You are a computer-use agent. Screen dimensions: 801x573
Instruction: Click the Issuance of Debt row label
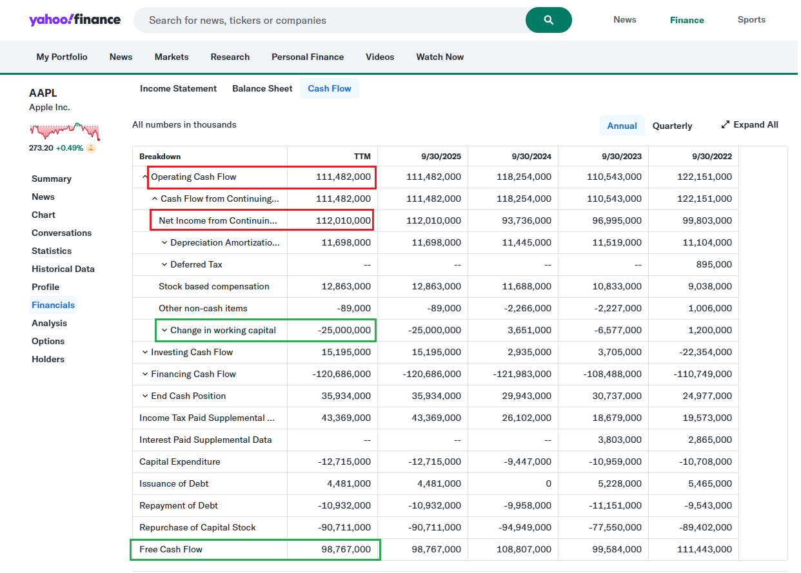pos(174,484)
